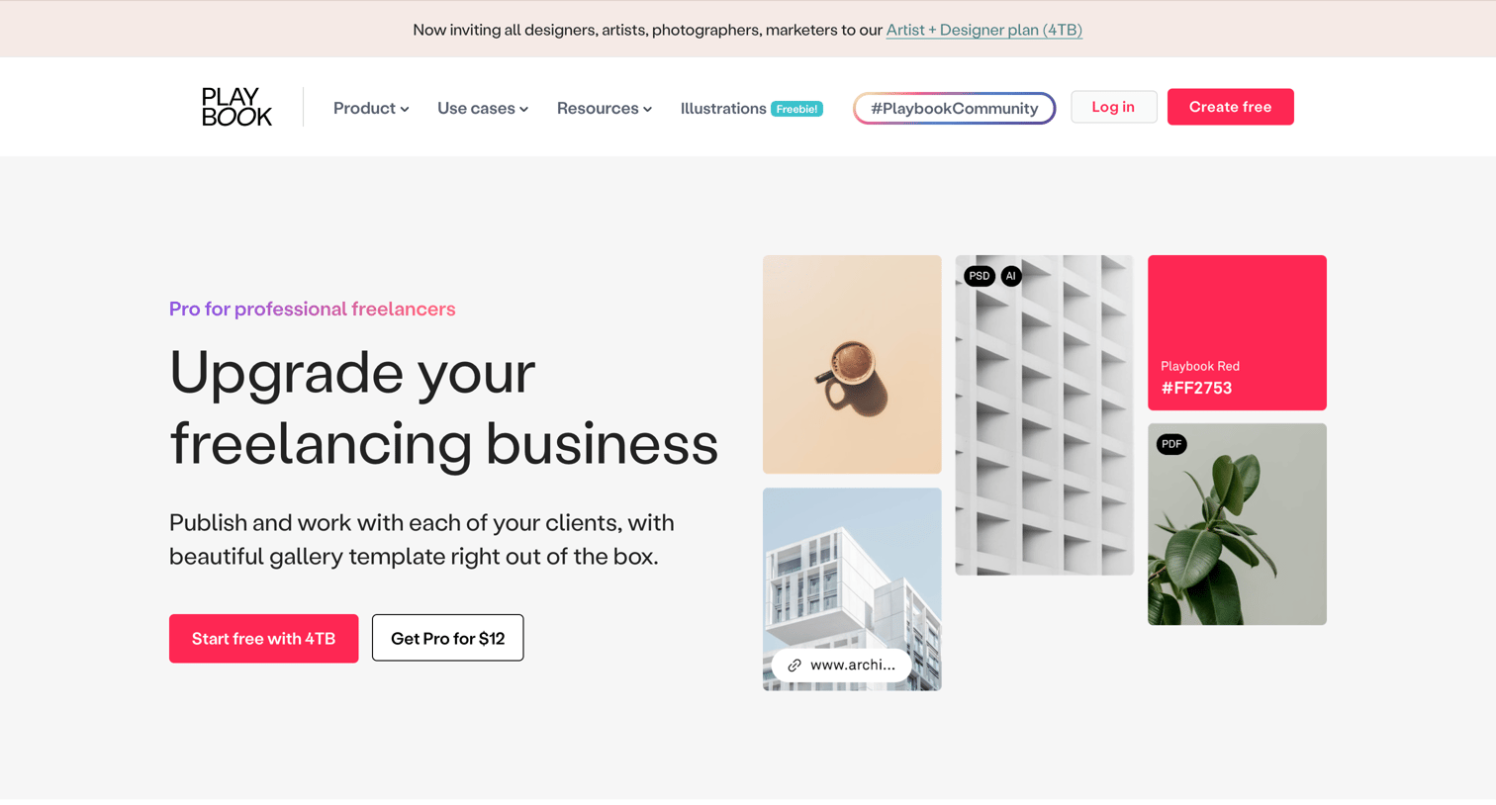Click the PSD file badge
Image resolution: width=1496 pixels, height=805 pixels.
980,276
